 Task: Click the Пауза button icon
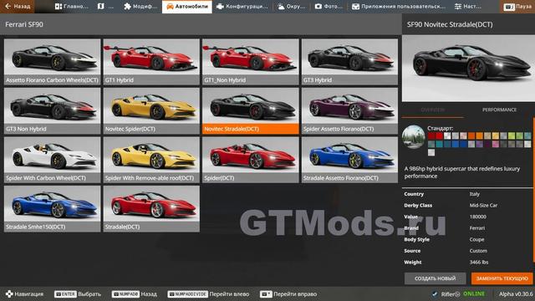[509, 7]
